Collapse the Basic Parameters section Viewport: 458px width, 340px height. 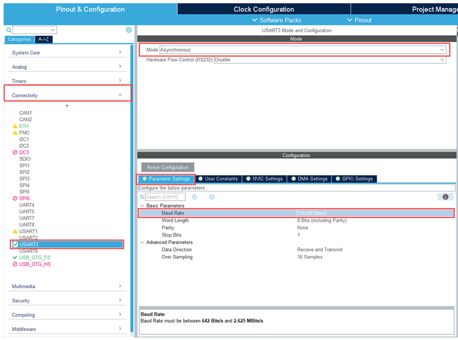click(142, 206)
